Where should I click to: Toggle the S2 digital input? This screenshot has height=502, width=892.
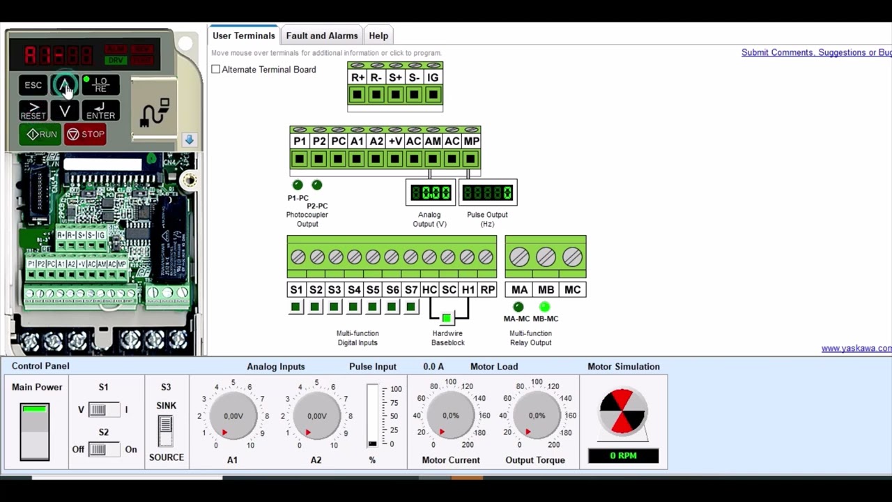(315, 307)
